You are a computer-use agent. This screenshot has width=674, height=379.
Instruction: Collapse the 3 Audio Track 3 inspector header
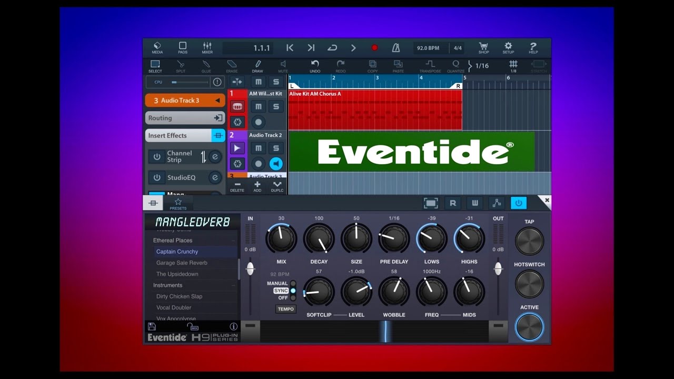click(185, 100)
